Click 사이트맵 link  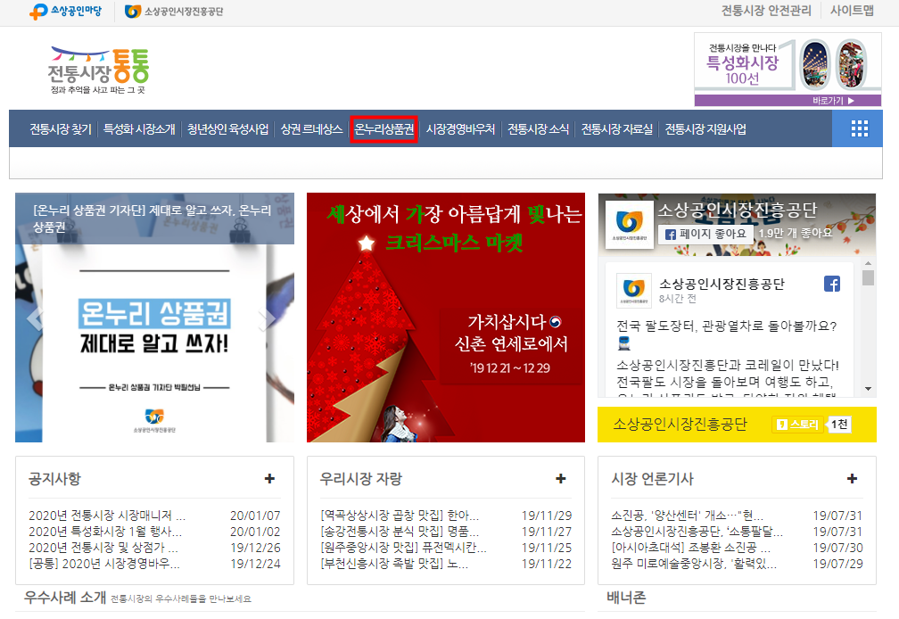point(852,11)
